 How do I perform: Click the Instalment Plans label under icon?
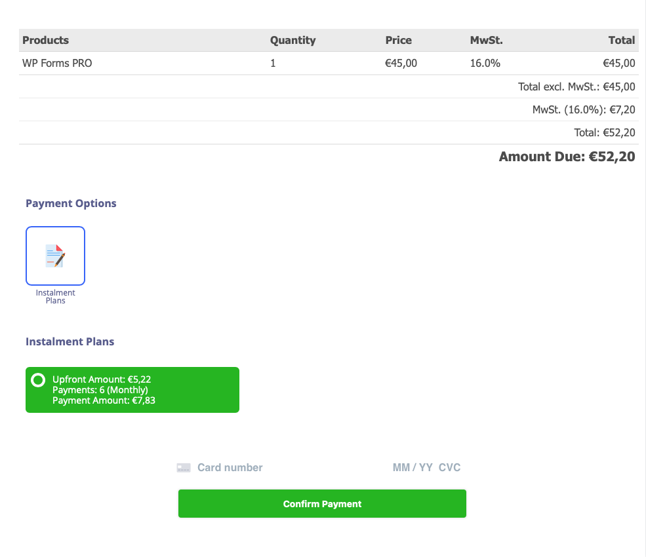coord(55,296)
